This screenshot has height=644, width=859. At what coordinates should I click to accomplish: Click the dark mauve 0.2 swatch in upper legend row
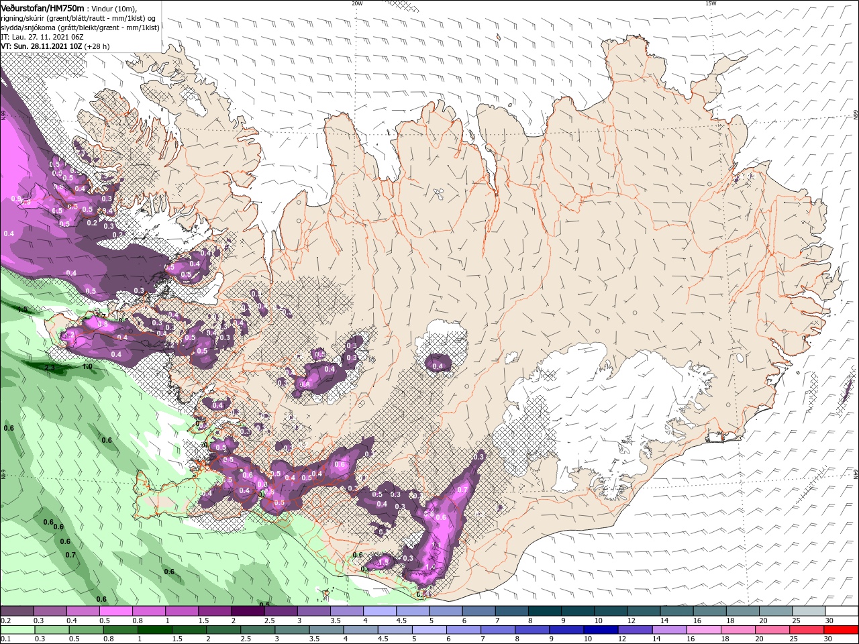click(17, 610)
